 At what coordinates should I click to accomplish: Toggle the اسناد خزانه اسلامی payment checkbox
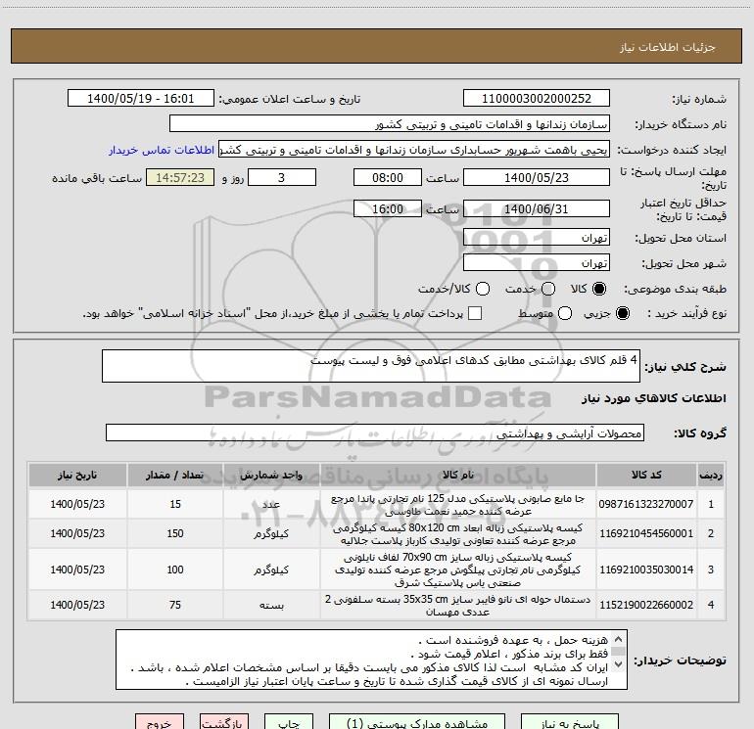pyautogui.click(x=475, y=313)
